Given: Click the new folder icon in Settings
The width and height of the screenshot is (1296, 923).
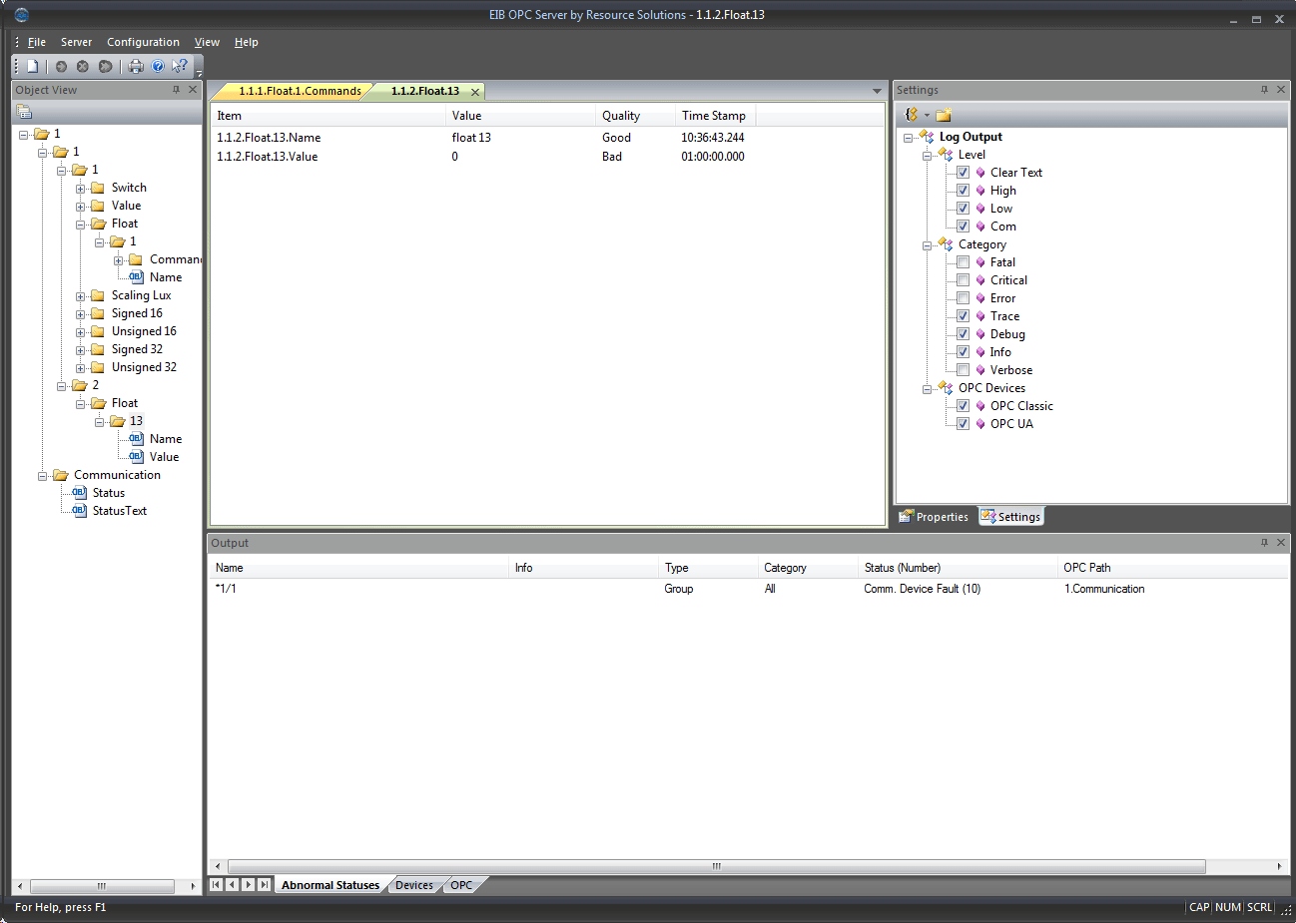Looking at the screenshot, I should [944, 115].
